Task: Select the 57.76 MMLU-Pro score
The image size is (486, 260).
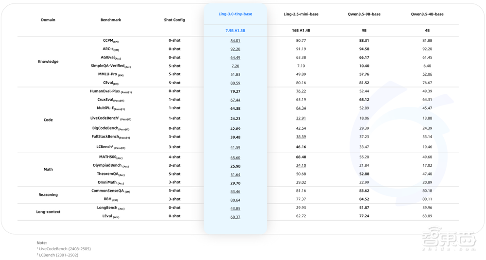Action: click(x=364, y=74)
